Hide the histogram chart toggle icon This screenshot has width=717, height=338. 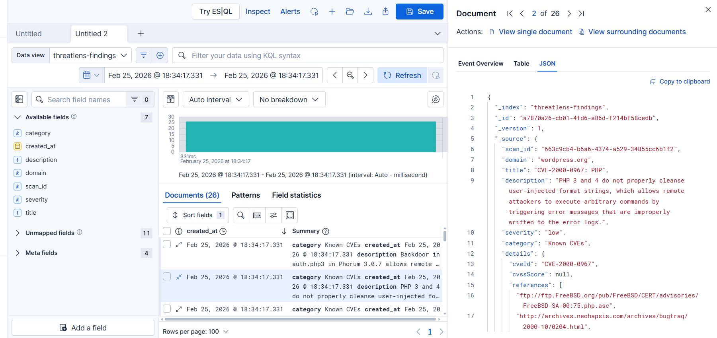[170, 99]
